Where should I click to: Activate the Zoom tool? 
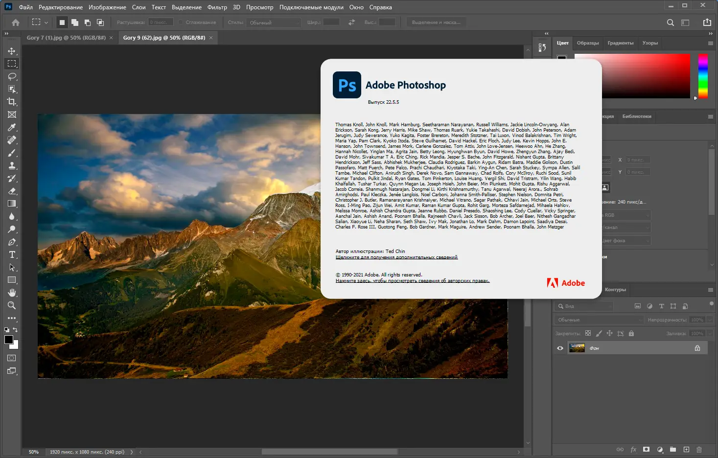12,305
